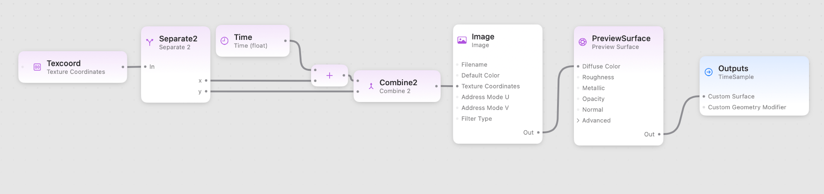Viewport: 824px width, 194px height.
Task: Click the Diffuse Color input port
Action: (578, 67)
